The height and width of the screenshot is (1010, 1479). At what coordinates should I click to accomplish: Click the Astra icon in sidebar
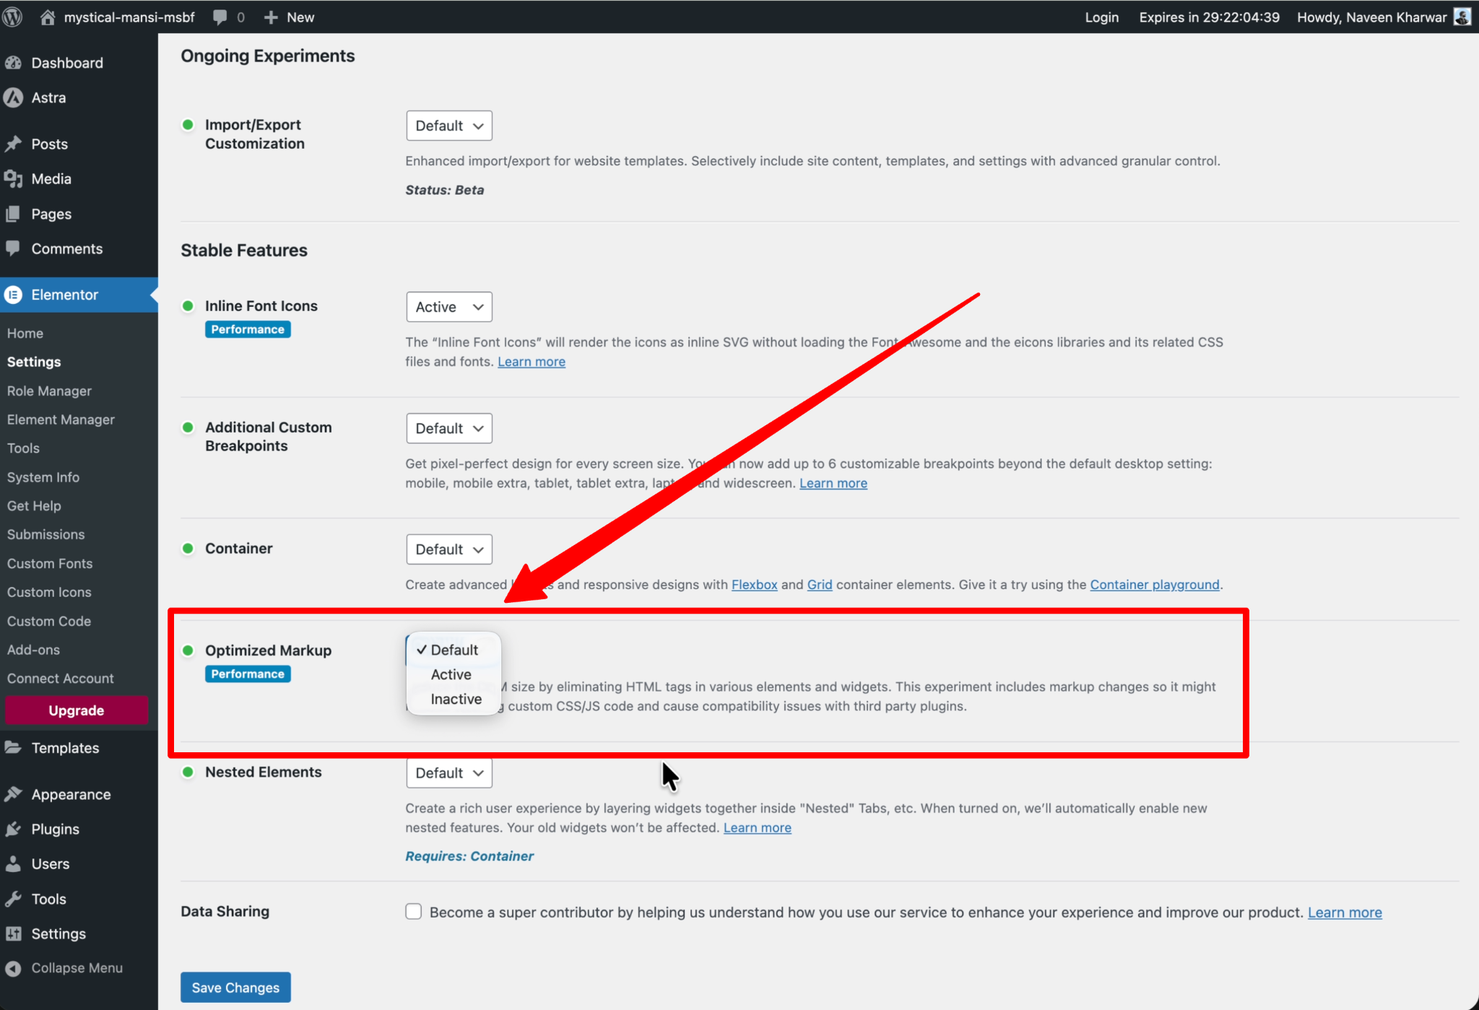click(x=14, y=97)
